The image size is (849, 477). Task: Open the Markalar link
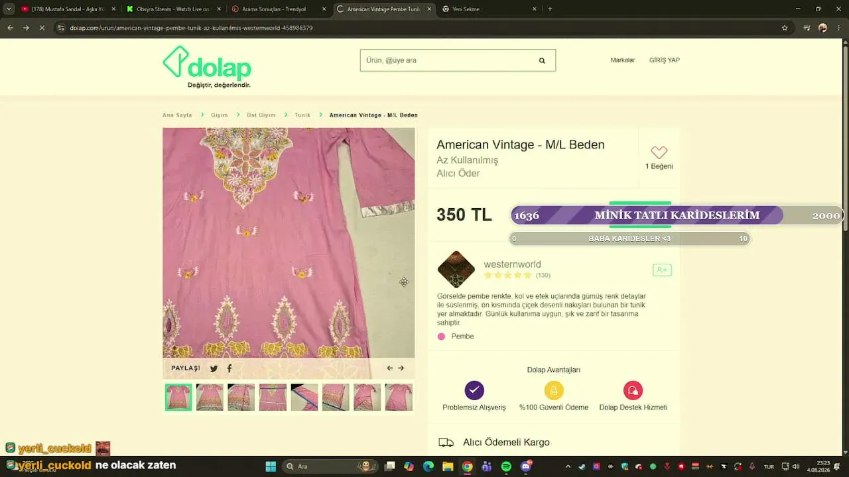click(x=623, y=60)
